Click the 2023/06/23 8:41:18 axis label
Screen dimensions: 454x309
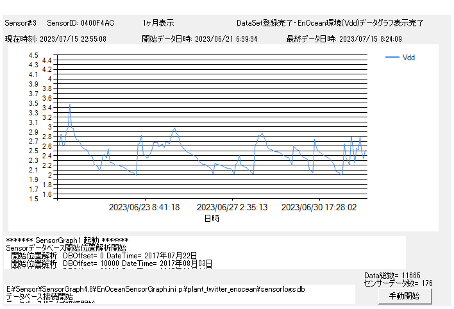[144, 208]
